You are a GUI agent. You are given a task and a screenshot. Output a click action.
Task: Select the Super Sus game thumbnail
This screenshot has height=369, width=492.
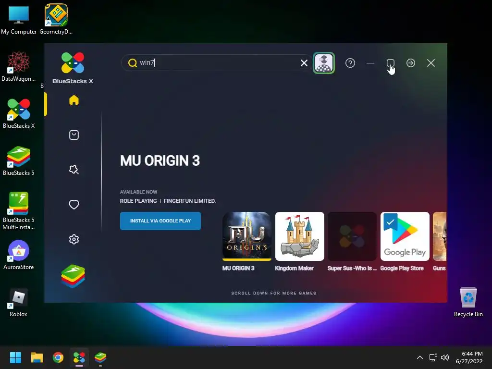[x=352, y=236]
